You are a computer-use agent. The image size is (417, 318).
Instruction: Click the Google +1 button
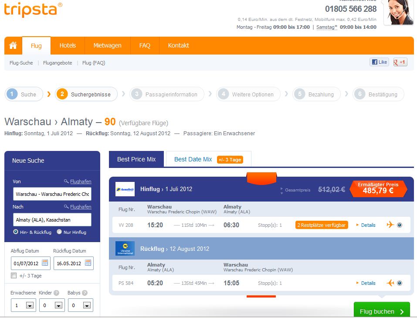click(400, 62)
